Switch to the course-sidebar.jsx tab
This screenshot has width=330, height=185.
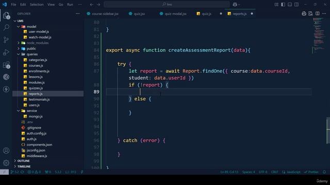(x=103, y=14)
